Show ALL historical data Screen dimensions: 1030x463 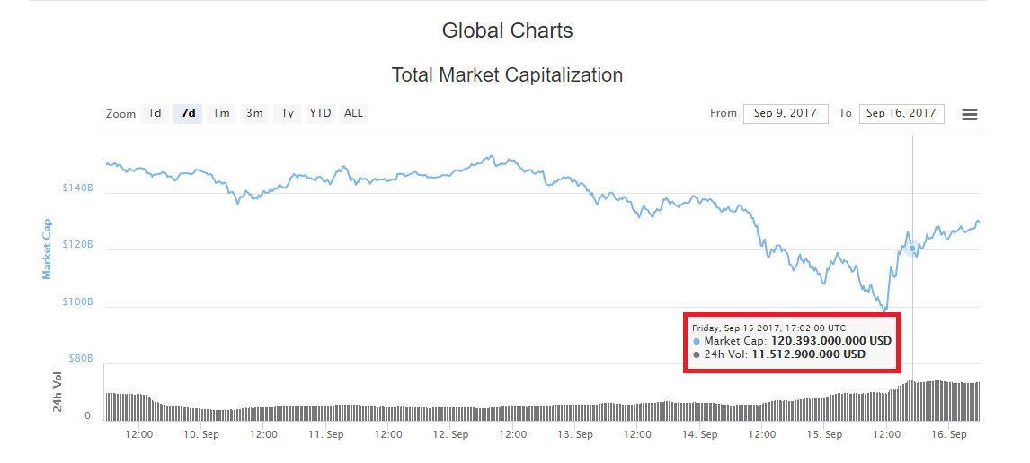click(x=354, y=113)
